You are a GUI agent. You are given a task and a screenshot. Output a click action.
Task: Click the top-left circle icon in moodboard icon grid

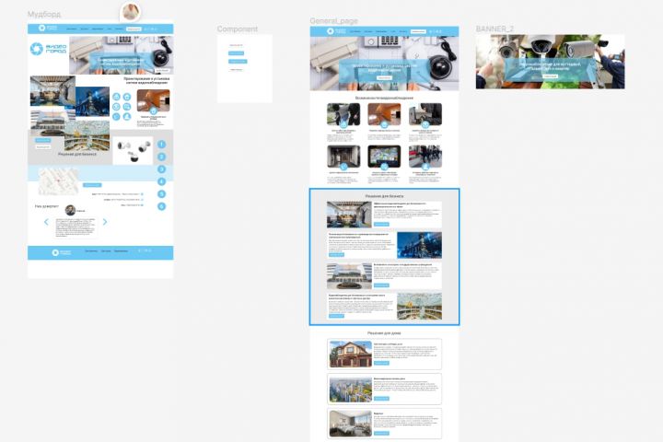point(116,97)
